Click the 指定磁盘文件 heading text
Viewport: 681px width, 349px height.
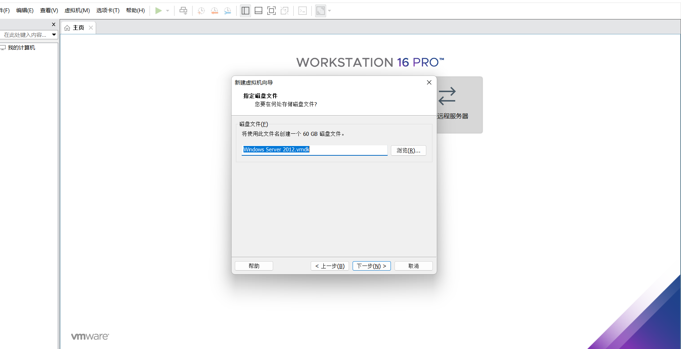click(260, 96)
